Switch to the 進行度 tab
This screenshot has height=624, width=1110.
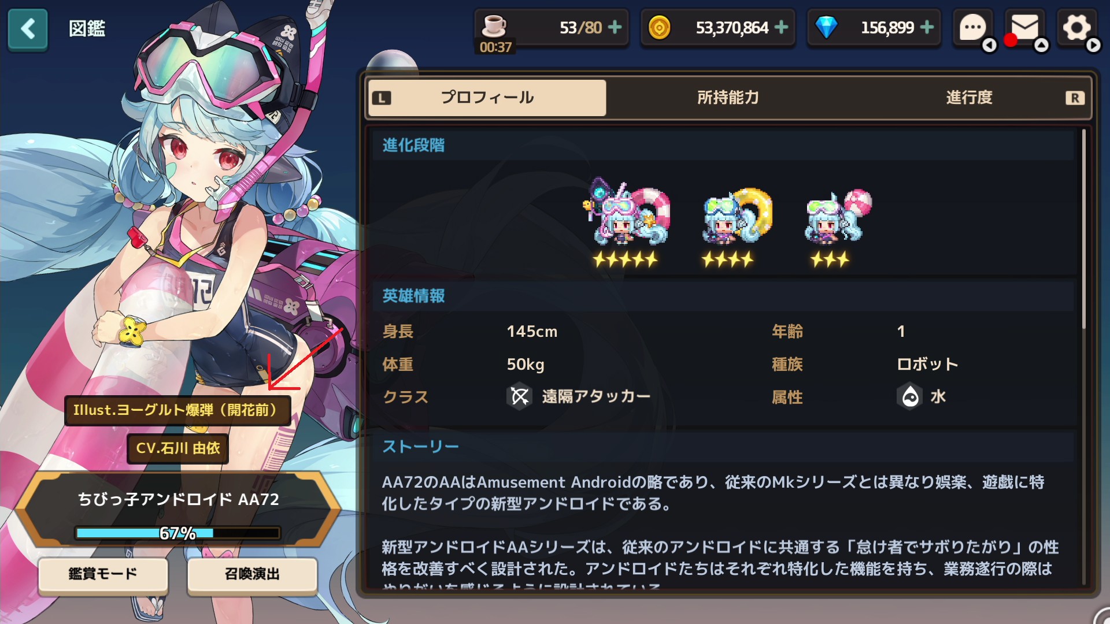pos(969,98)
